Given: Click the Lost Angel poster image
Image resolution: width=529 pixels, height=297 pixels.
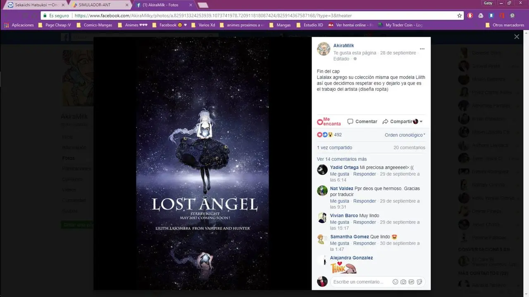Looking at the screenshot, I should [x=203, y=163].
